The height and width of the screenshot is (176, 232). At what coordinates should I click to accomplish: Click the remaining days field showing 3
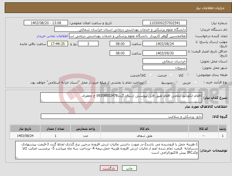click(x=88, y=44)
